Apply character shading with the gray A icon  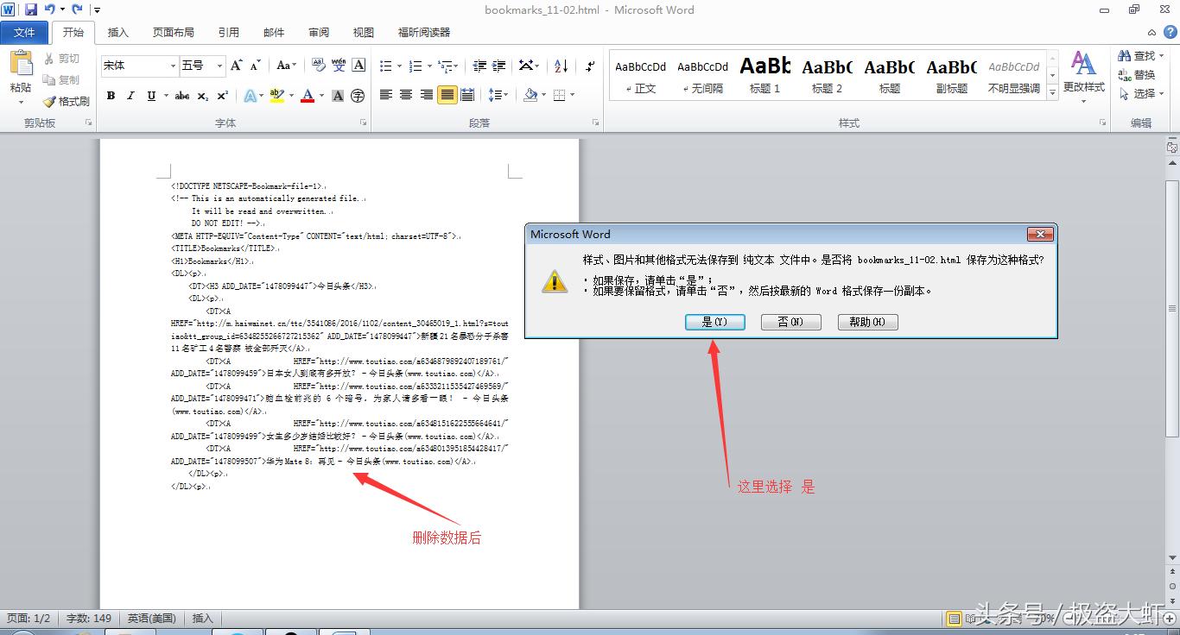coord(338,96)
